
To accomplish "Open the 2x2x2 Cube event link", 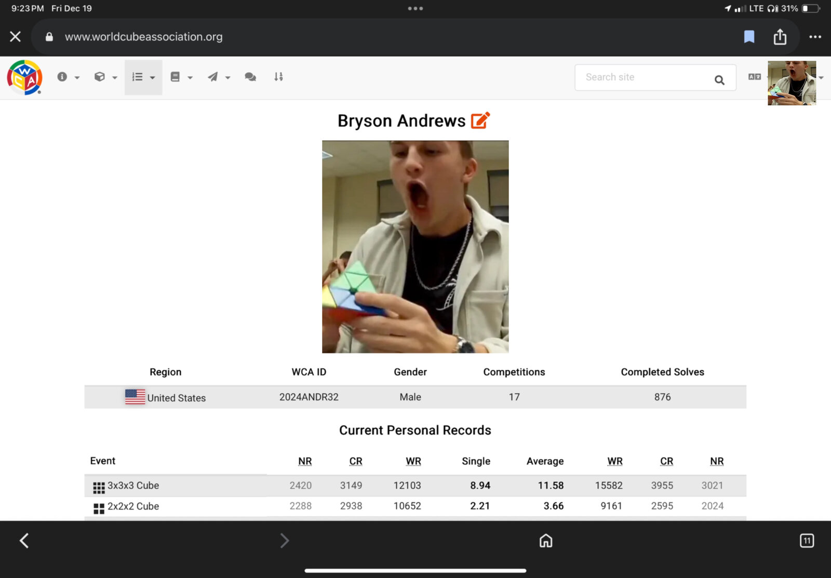I will point(133,506).
